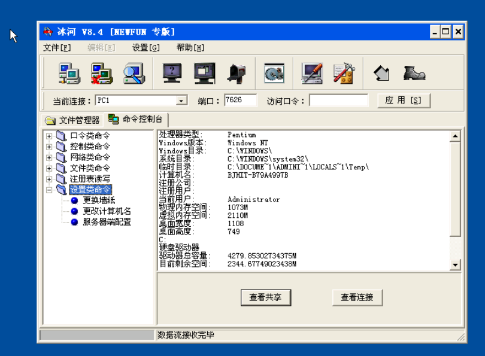Click the delete host icon with red X
Viewport: 485px width, 356px height.
pos(101,74)
